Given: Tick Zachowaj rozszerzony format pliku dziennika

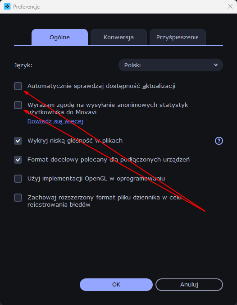Looking at the screenshot, I should [x=18, y=198].
